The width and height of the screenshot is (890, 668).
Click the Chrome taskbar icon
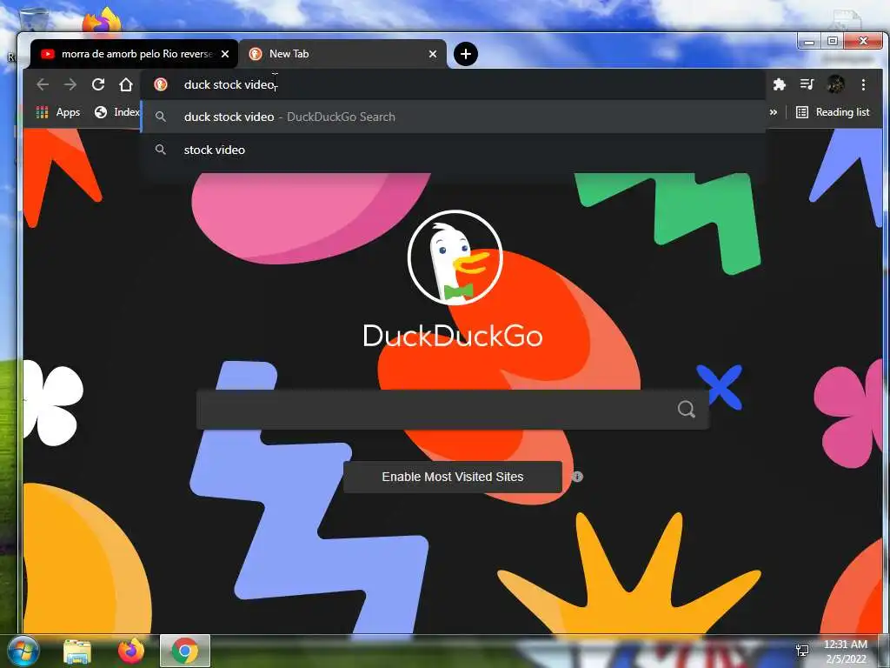[185, 651]
